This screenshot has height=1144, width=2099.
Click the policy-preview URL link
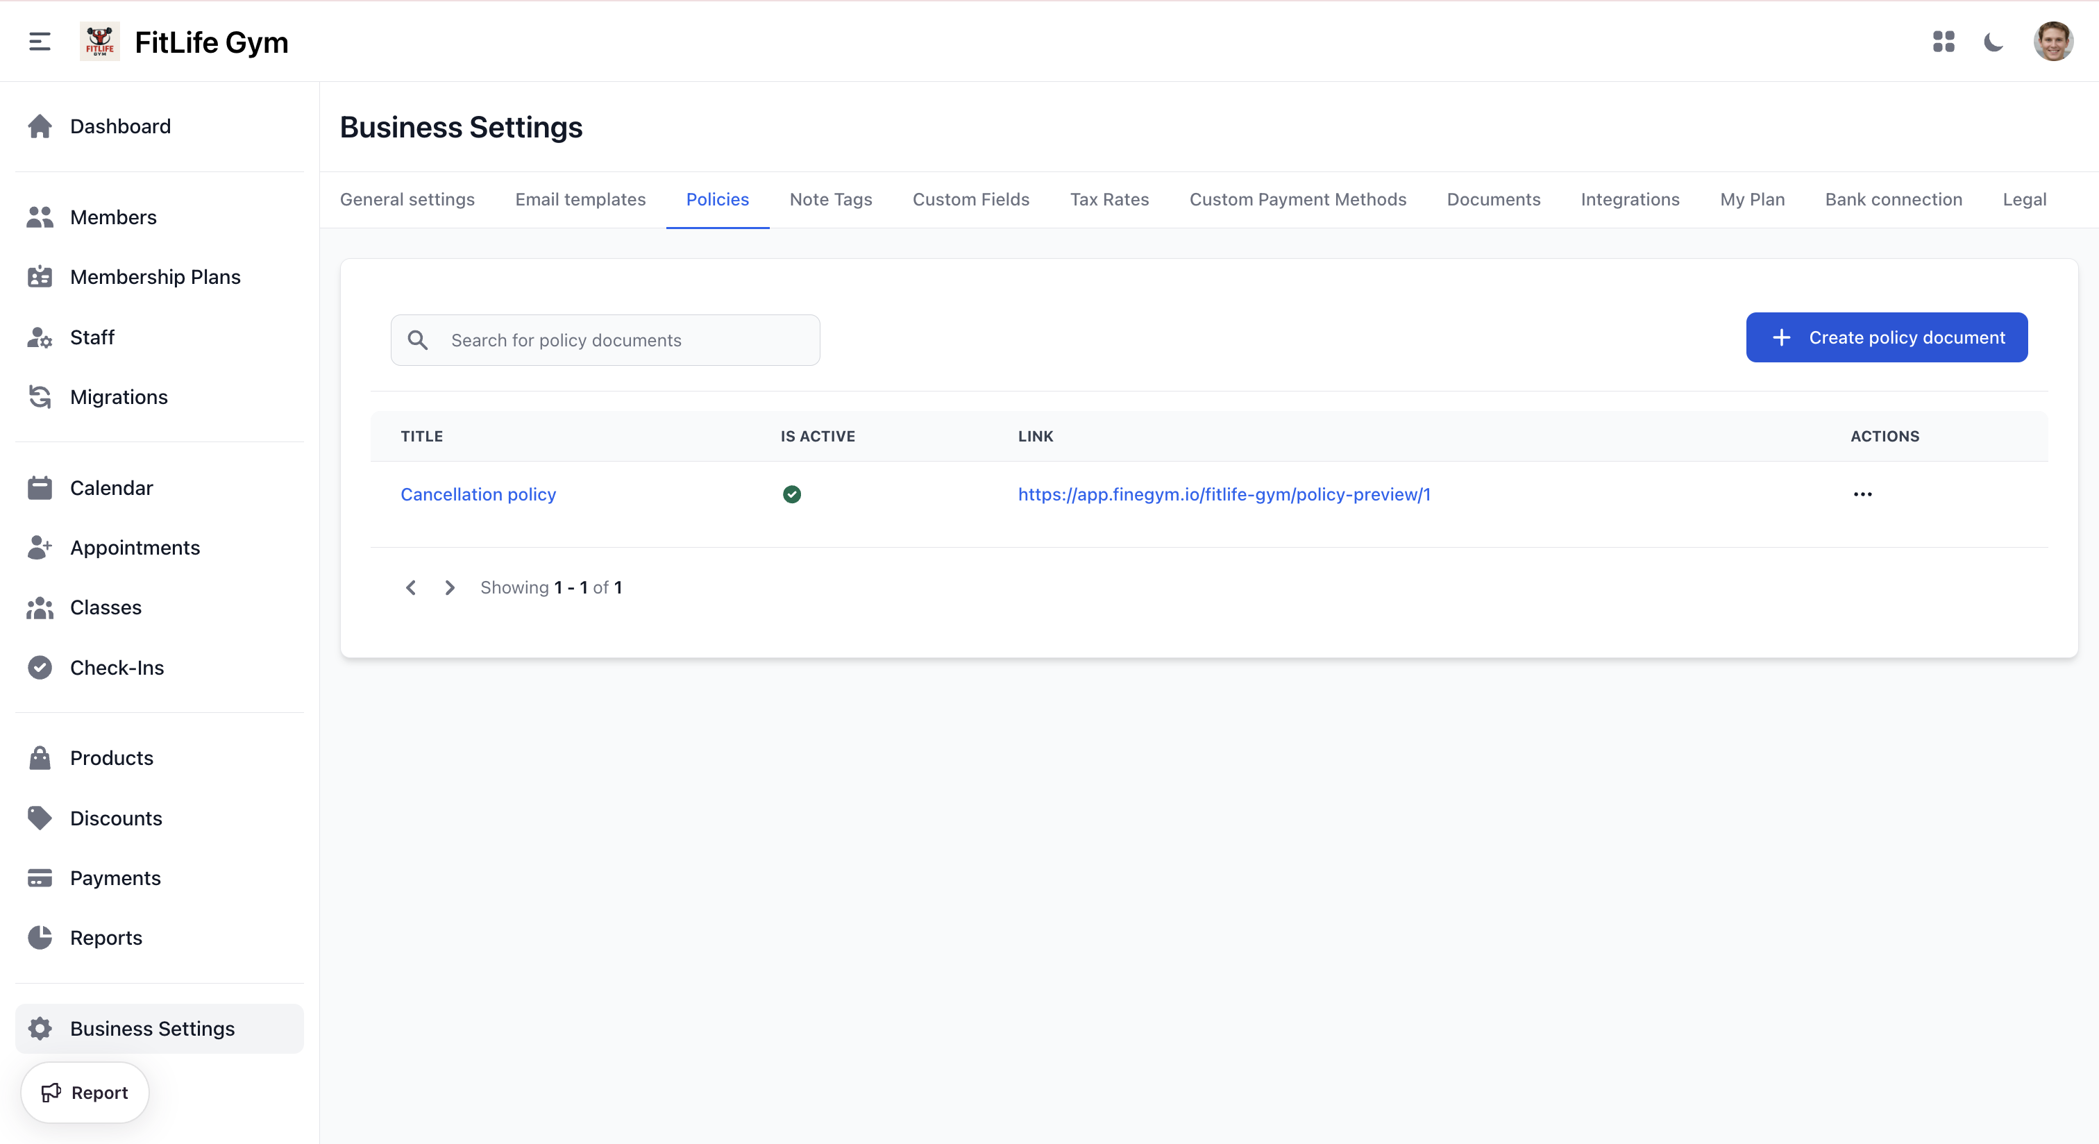click(1224, 494)
